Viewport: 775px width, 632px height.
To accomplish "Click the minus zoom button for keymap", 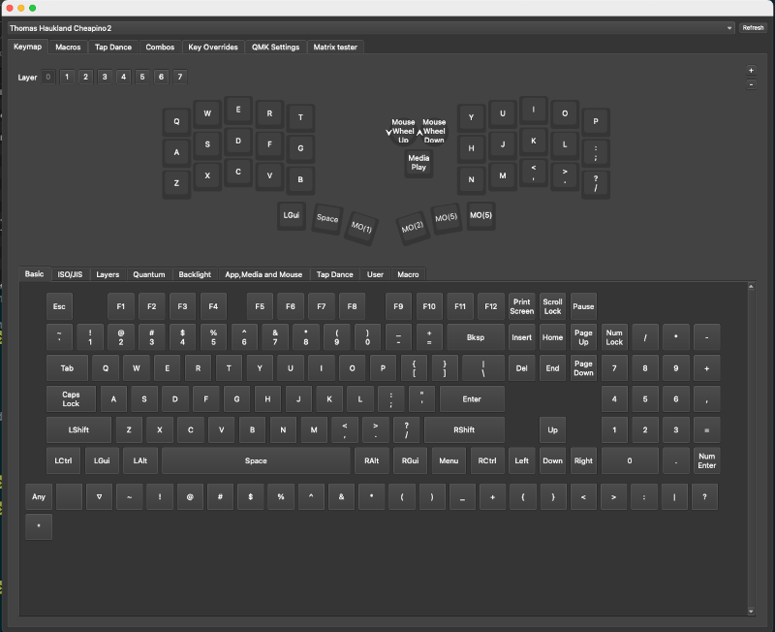I will pyautogui.click(x=751, y=84).
